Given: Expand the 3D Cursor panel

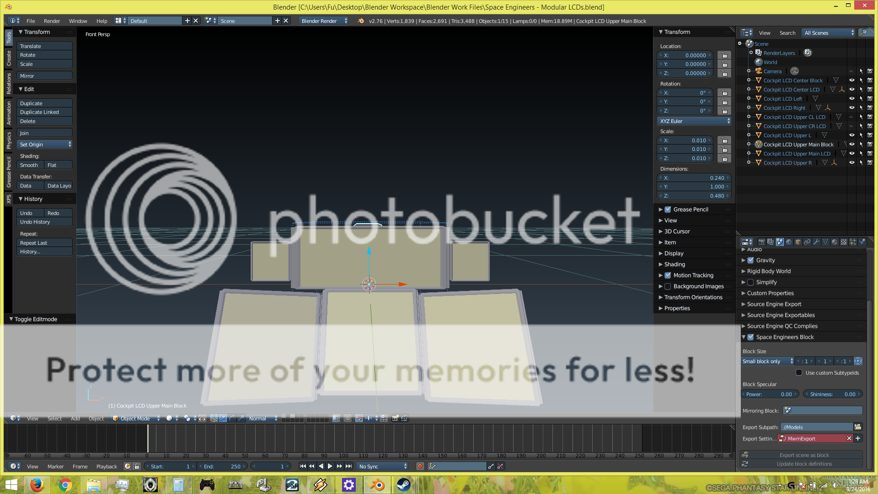Looking at the screenshot, I should point(677,231).
